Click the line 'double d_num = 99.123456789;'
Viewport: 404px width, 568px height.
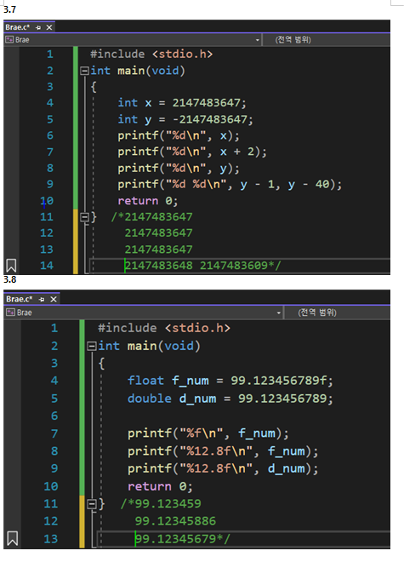click(x=230, y=399)
